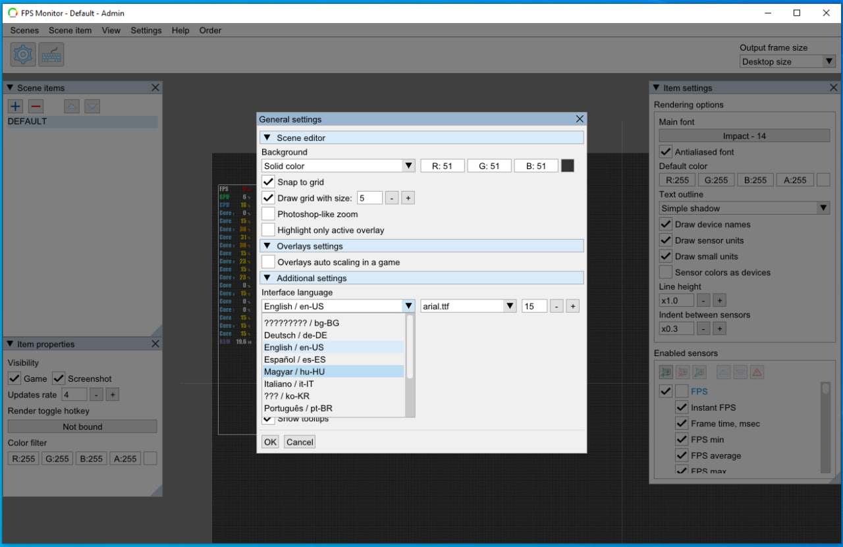Remove scene item using red minus icon

[36, 106]
